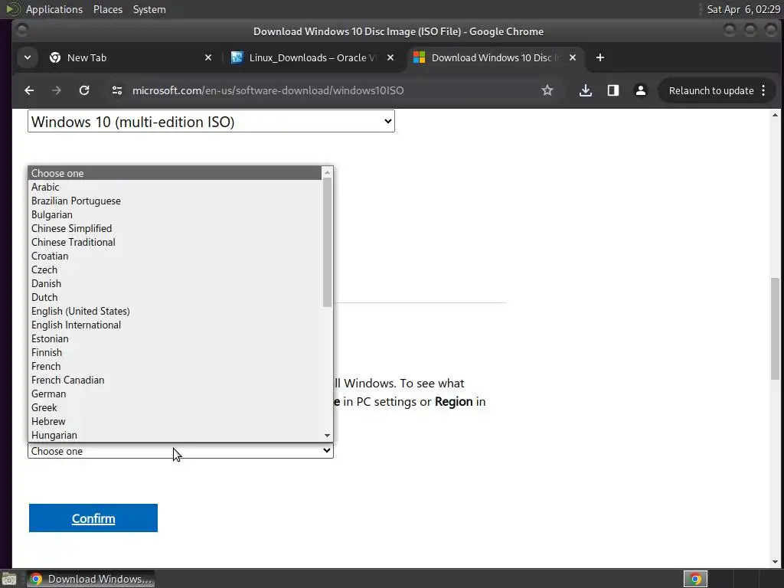Click the Relaunch to update button
Image resolution: width=784 pixels, height=588 pixels.
[x=711, y=90]
